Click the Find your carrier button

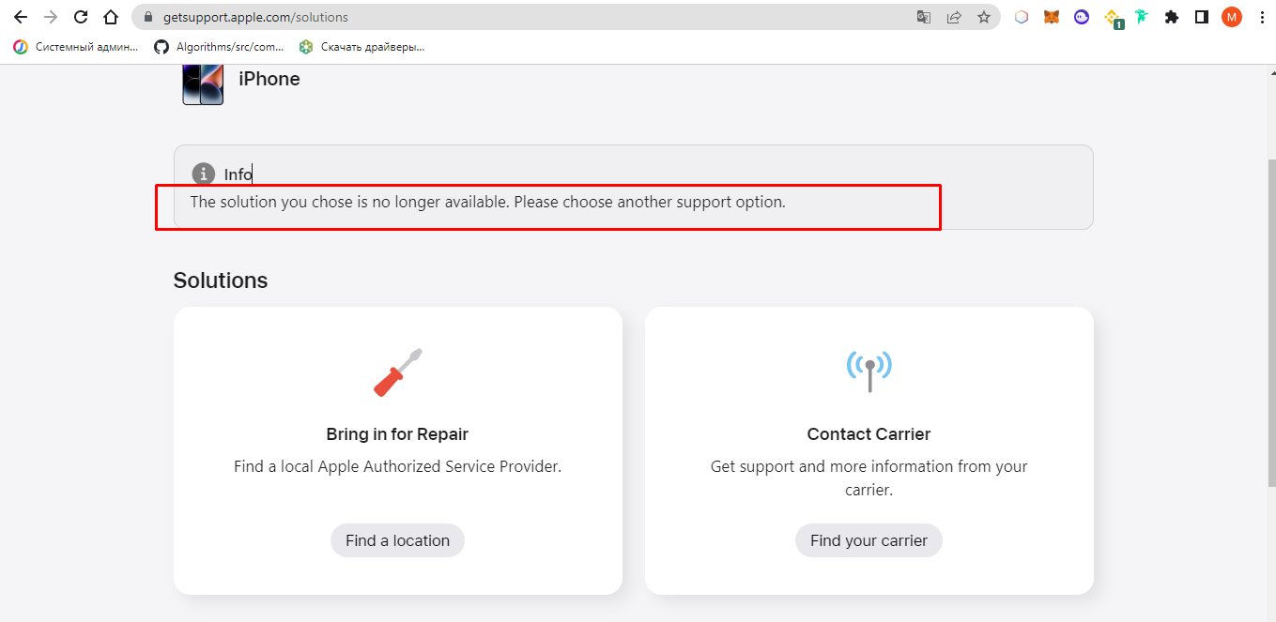click(869, 540)
